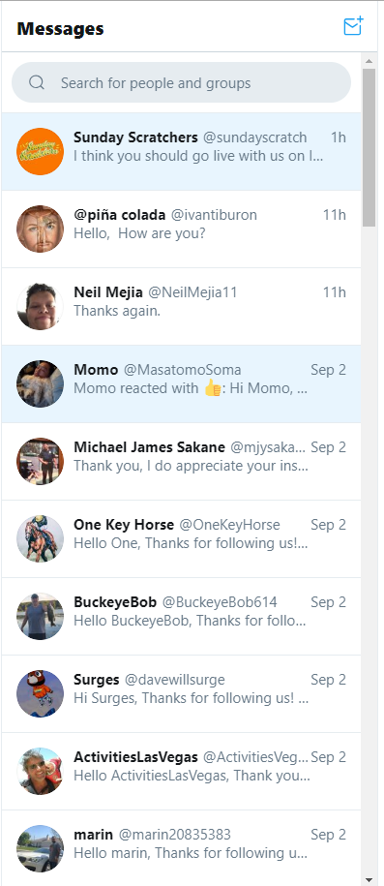The width and height of the screenshot is (384, 886).
Task: Select the BuckeyeBob conversation
Action: tap(181, 616)
